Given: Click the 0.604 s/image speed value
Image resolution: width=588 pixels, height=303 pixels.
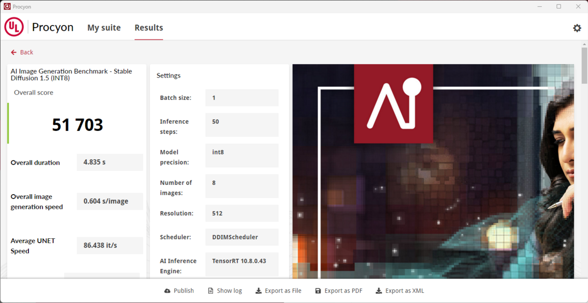Looking at the screenshot, I should click(110, 201).
